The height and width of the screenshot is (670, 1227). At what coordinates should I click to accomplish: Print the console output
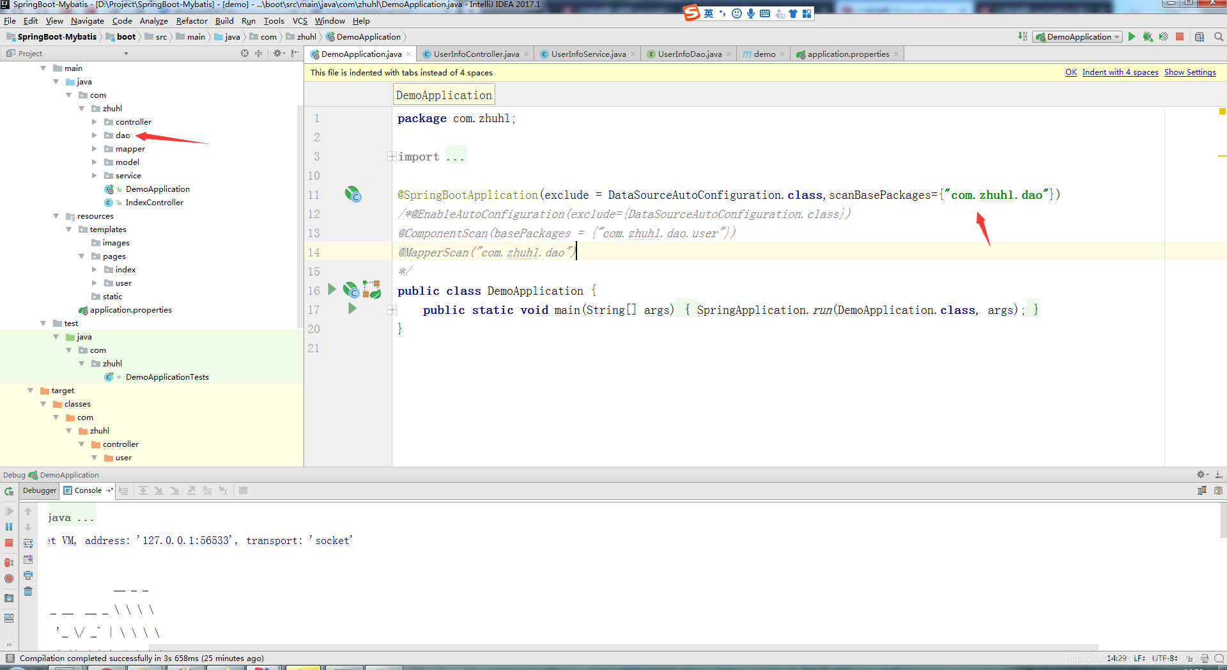pos(28,575)
